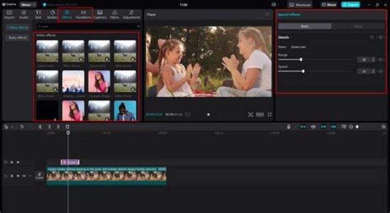Hide the effect track

coord(18,162)
